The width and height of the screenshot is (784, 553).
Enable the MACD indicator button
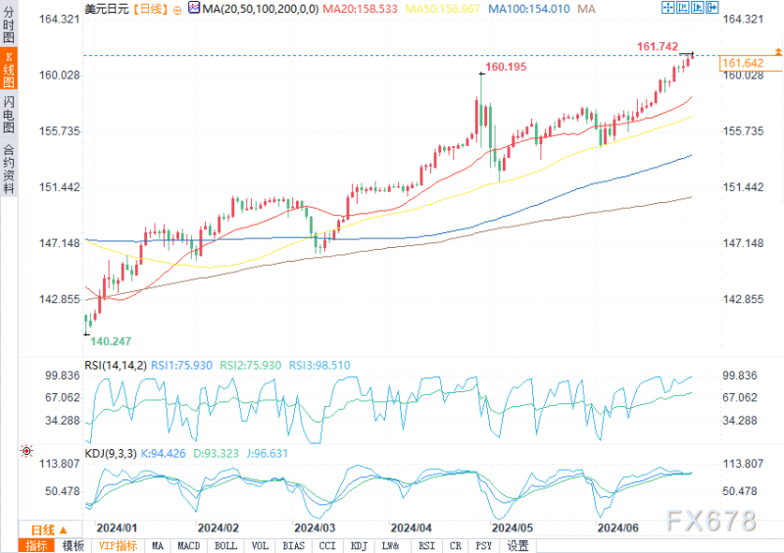(x=189, y=545)
